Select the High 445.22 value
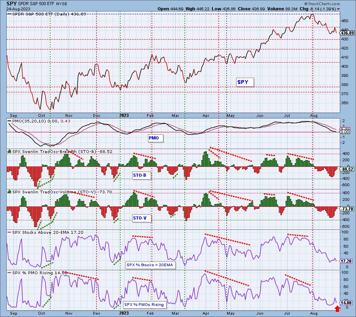 pyautogui.click(x=198, y=9)
